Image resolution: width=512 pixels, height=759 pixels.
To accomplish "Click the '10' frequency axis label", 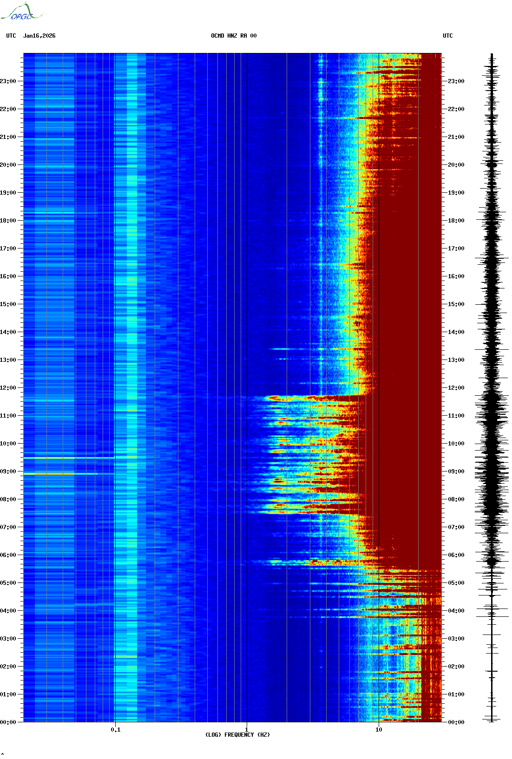I will tap(379, 729).
